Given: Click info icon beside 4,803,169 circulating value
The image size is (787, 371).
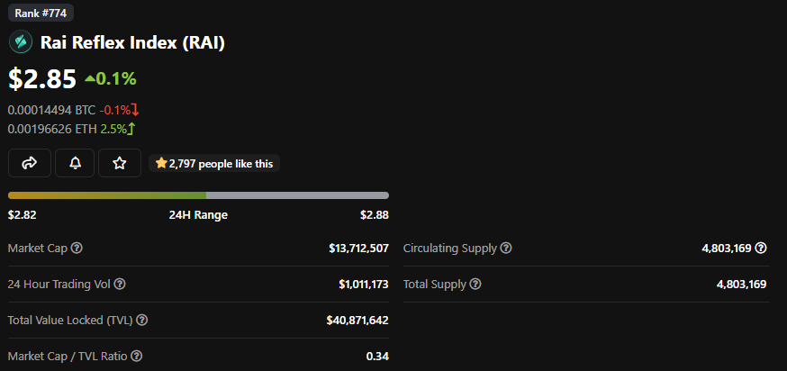Looking at the screenshot, I should pos(761,248).
